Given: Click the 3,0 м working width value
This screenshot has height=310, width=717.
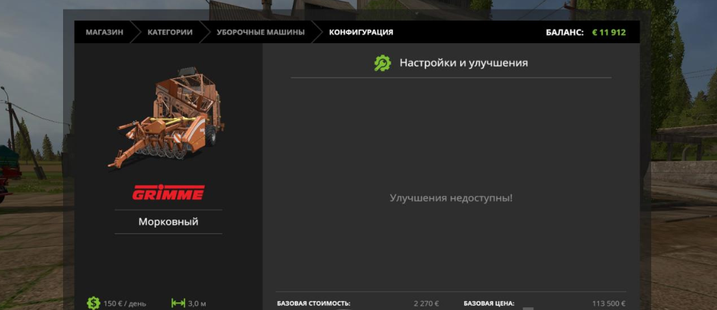Looking at the screenshot, I should pos(197,303).
